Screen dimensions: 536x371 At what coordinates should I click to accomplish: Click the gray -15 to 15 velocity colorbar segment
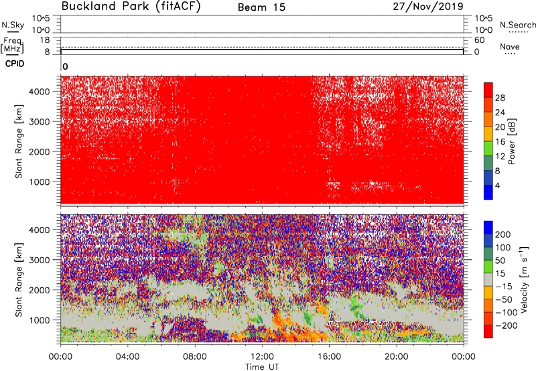point(488,279)
